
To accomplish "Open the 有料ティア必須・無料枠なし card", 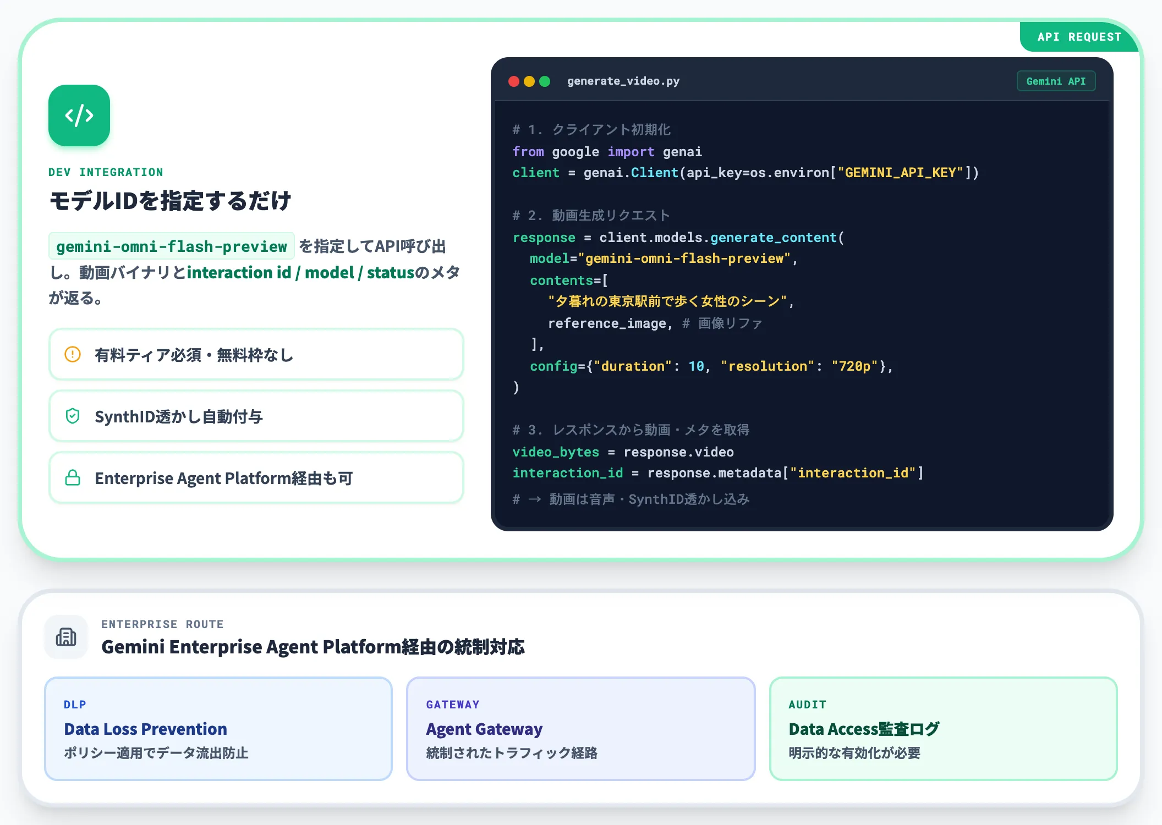I will click(x=256, y=354).
